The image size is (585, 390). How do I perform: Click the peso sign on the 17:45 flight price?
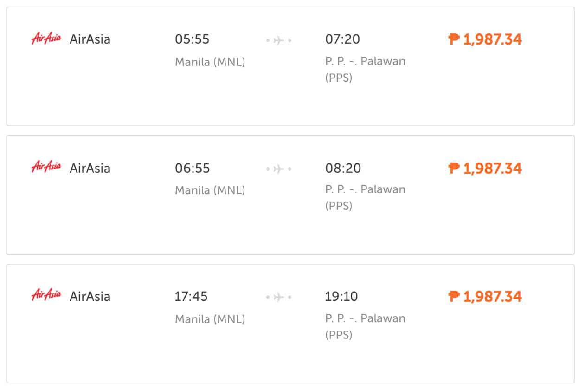(454, 296)
